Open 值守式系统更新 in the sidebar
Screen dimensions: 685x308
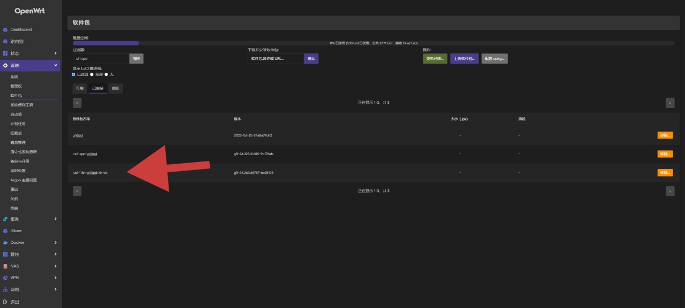pyautogui.click(x=24, y=152)
